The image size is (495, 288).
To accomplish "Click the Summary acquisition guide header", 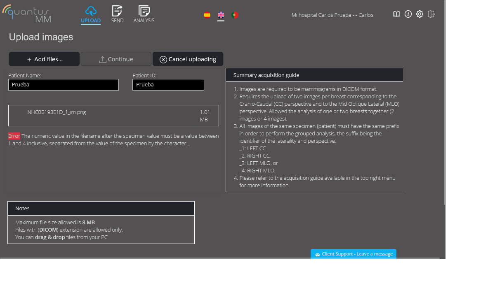I will (314, 75).
